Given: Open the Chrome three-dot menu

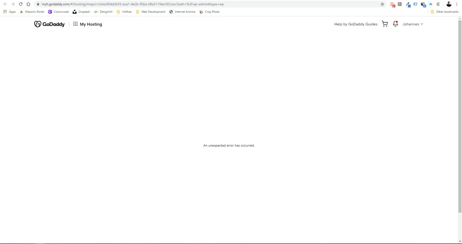Looking at the screenshot, I should [x=457, y=4].
